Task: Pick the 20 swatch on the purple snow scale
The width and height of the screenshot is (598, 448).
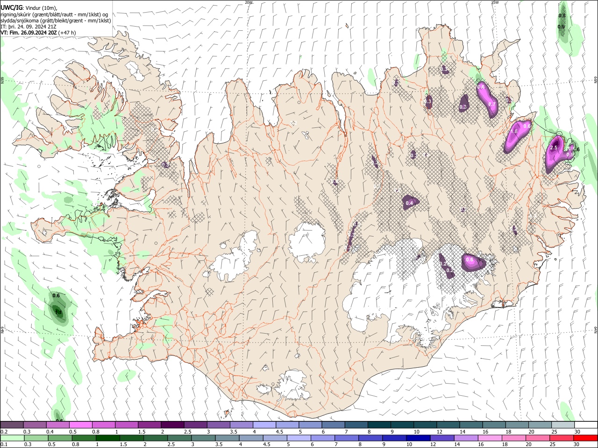Action: pos(540,425)
